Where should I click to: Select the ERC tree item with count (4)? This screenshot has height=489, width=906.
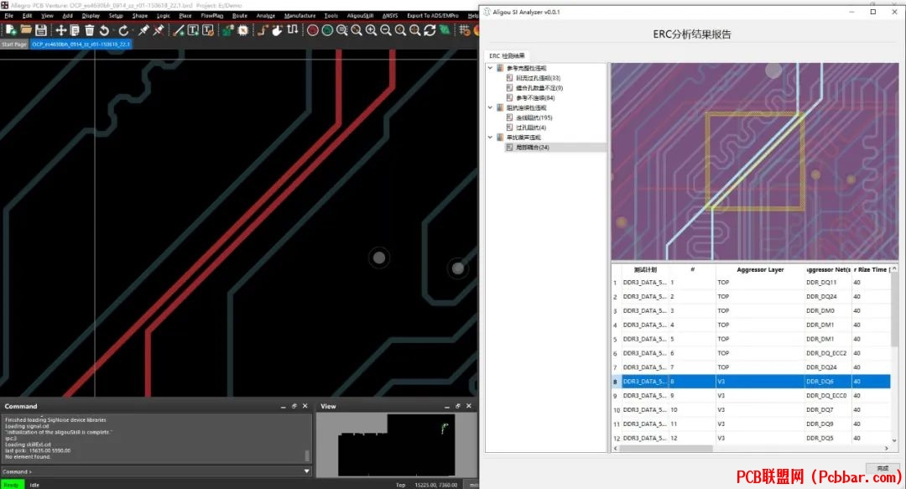point(530,127)
